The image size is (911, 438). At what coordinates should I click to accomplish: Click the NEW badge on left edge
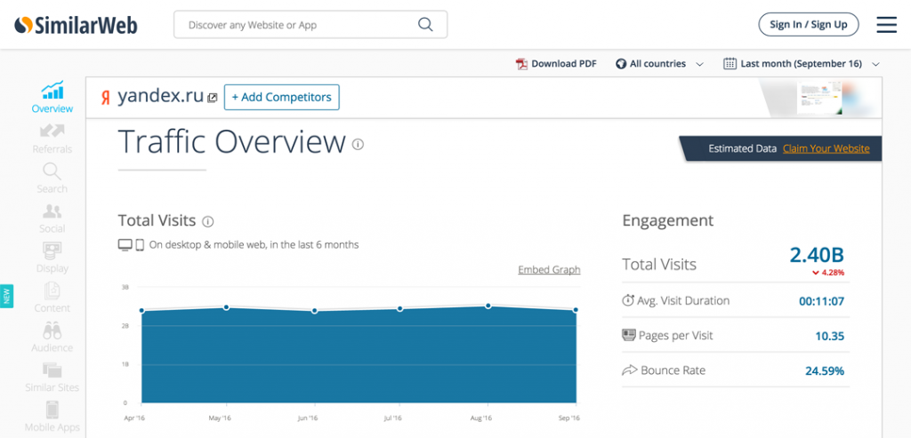[x=7, y=296]
